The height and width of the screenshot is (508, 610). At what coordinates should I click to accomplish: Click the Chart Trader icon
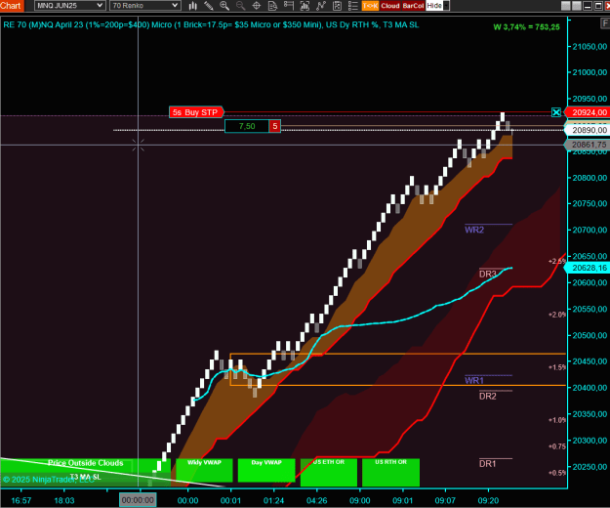[x=289, y=6]
